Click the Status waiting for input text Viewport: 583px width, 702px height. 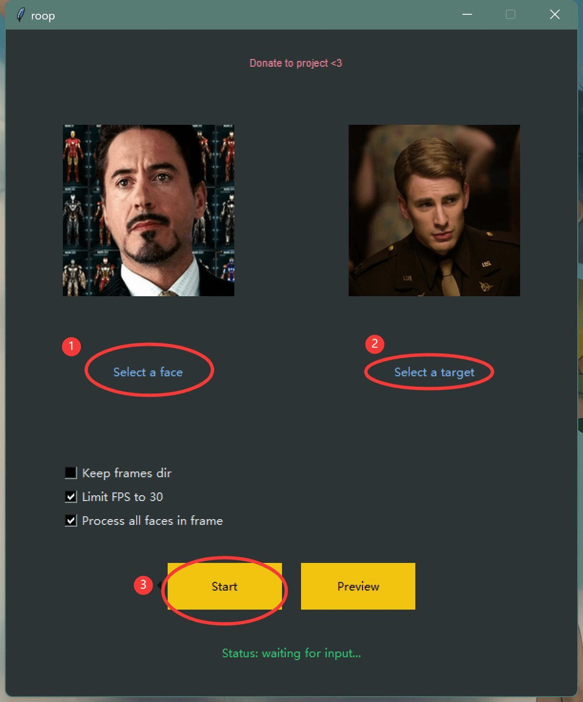(291, 653)
